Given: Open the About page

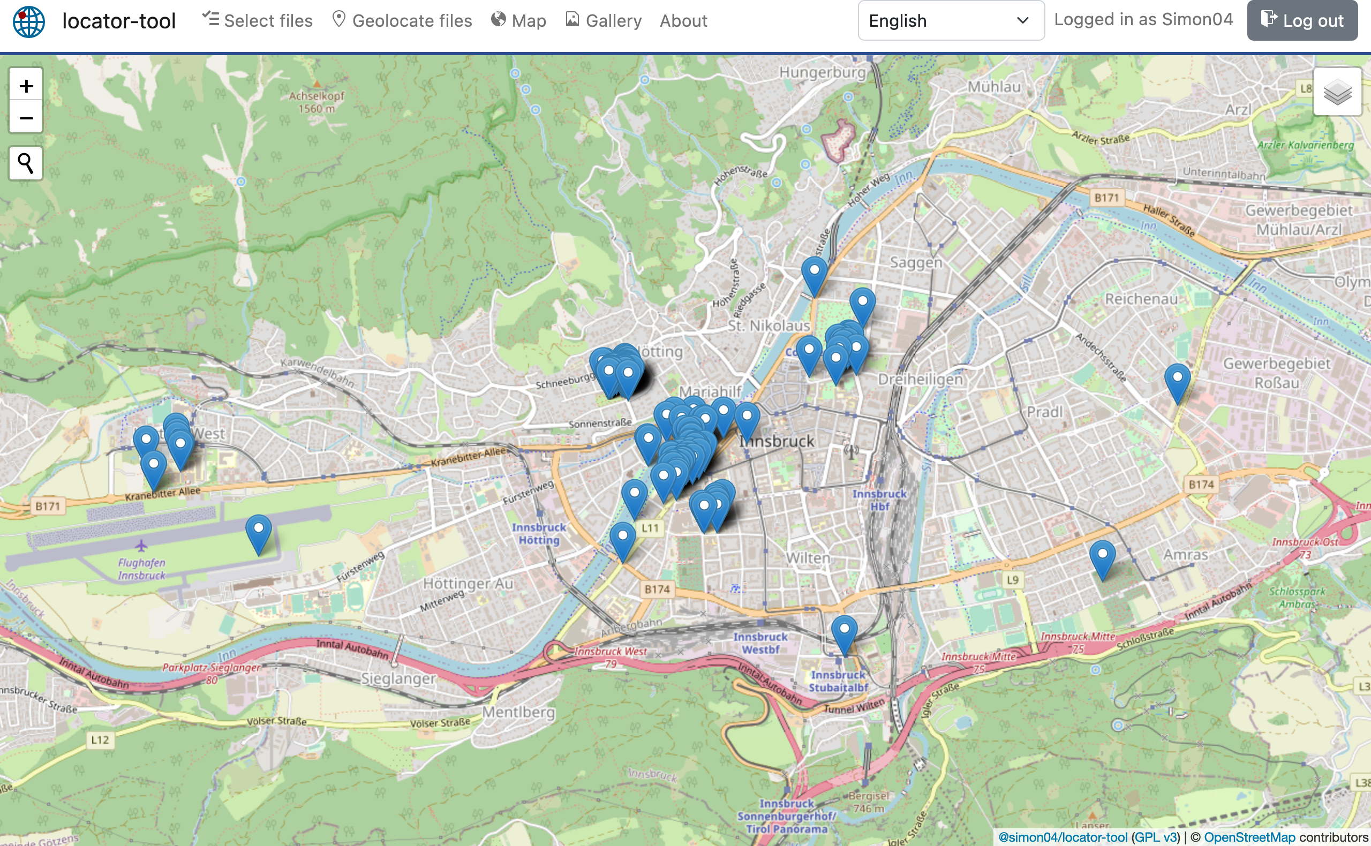Looking at the screenshot, I should click(x=683, y=21).
